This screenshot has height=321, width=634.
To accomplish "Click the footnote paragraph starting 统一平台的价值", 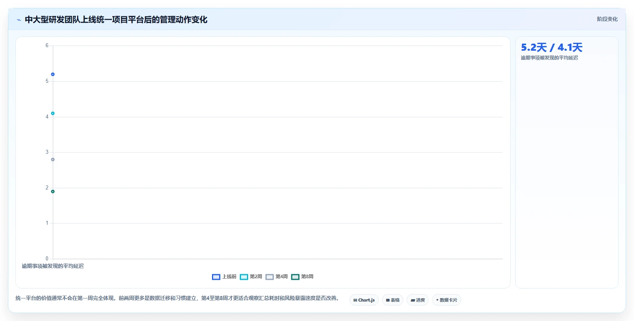I will (x=177, y=298).
